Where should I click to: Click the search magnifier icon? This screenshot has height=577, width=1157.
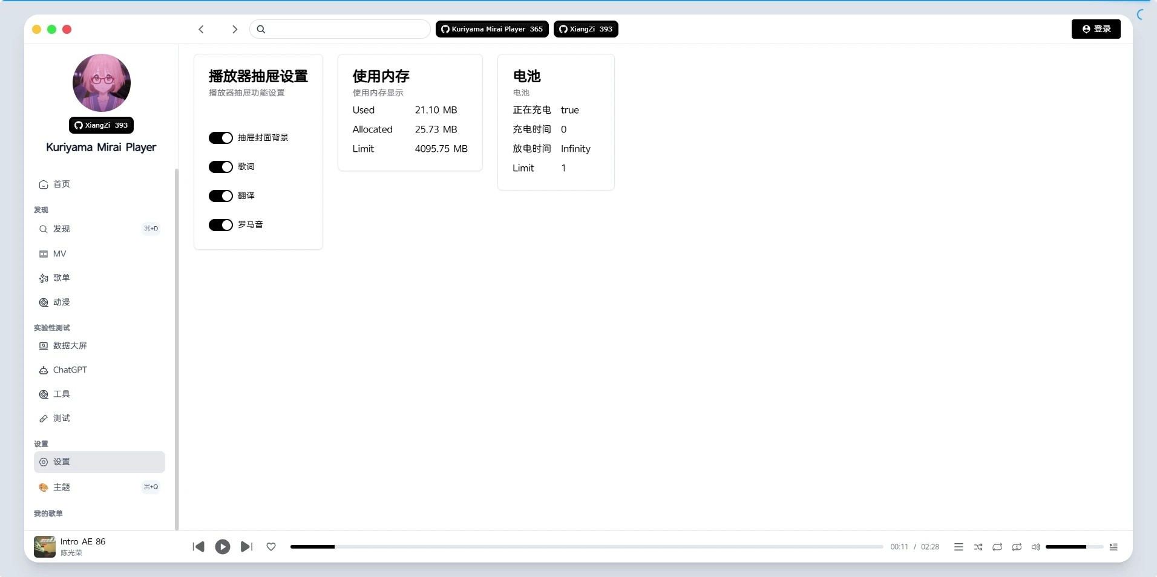tap(261, 29)
